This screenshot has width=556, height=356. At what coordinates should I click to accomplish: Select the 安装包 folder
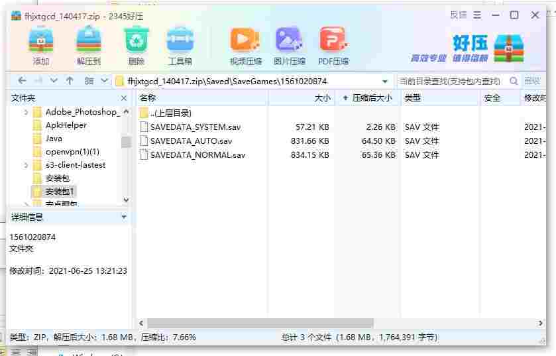pyautogui.click(x=58, y=178)
